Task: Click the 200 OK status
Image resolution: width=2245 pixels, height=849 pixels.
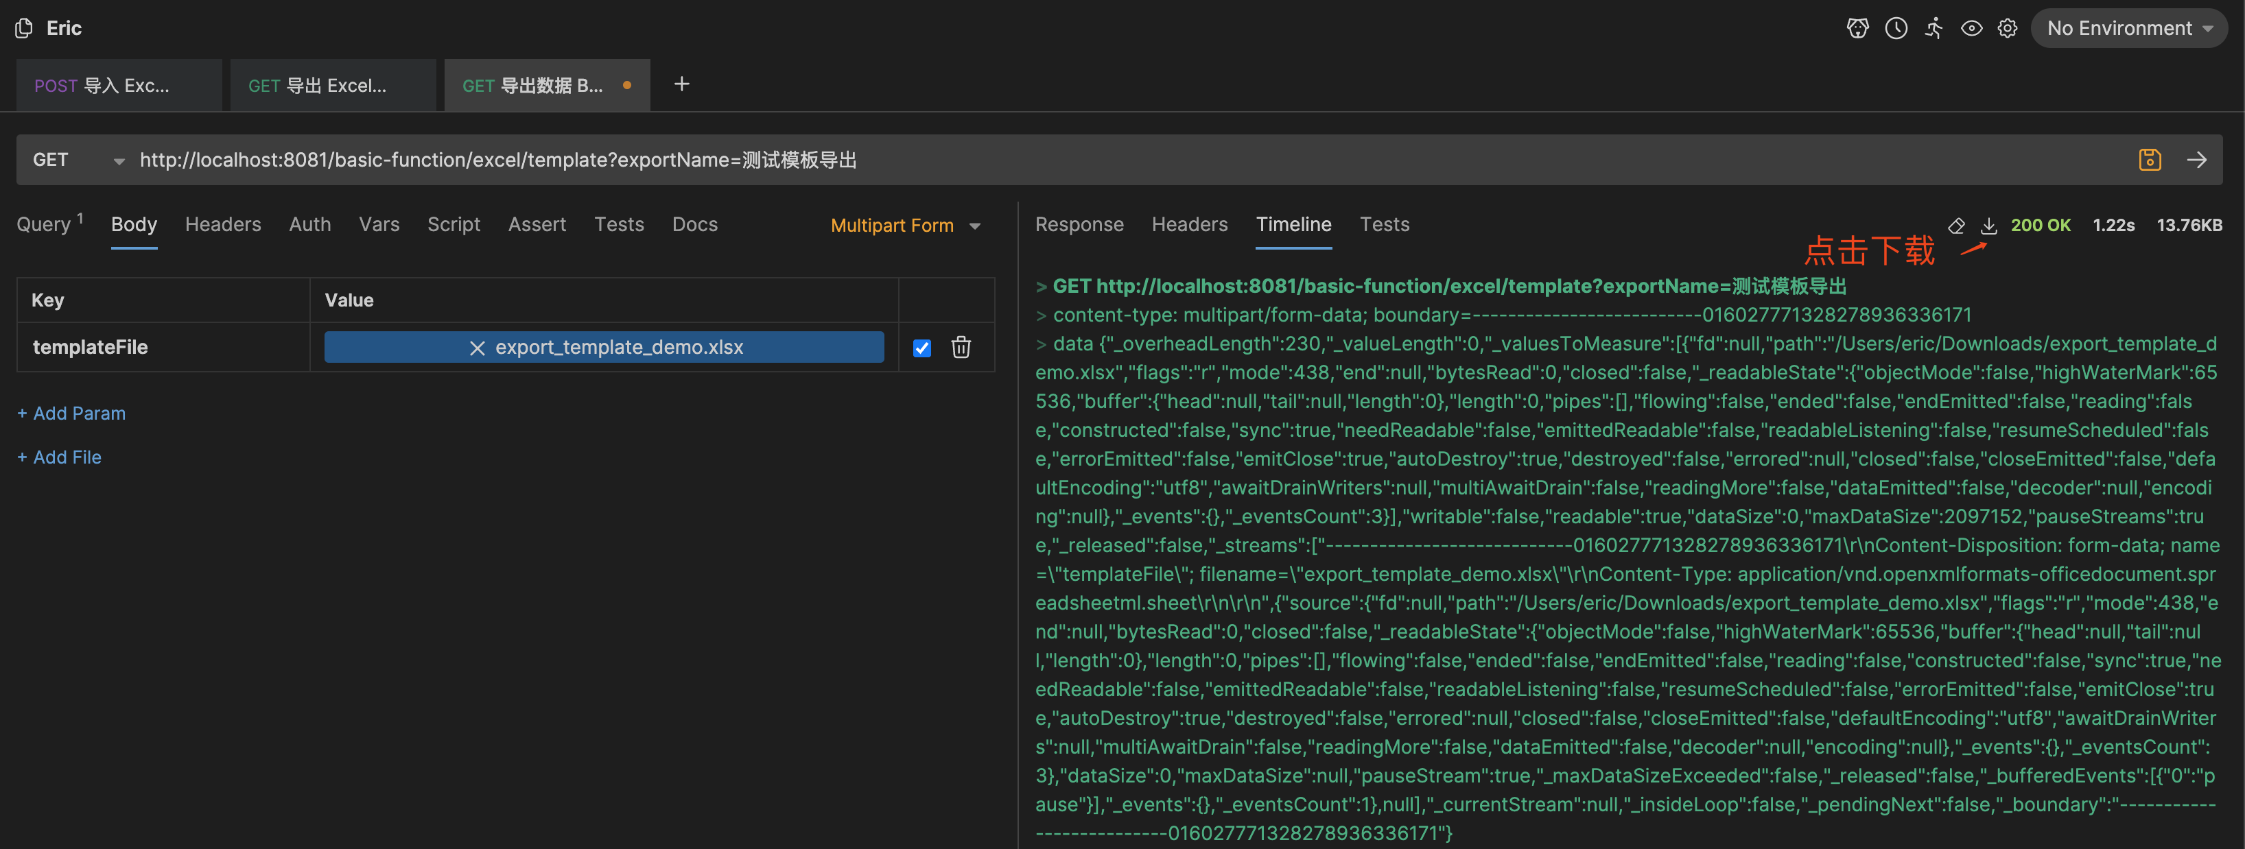Action: 2041,226
